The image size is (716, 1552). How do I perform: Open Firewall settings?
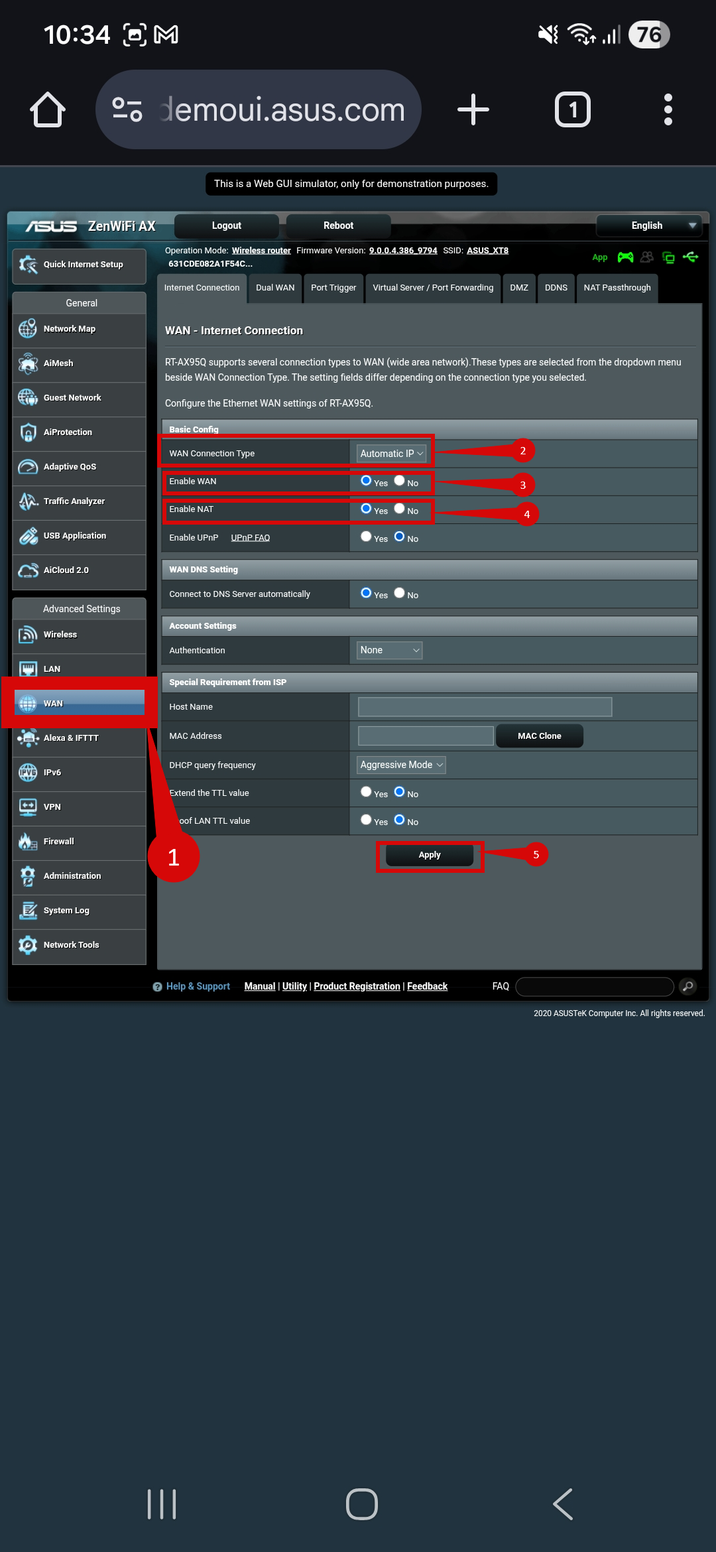(x=79, y=842)
